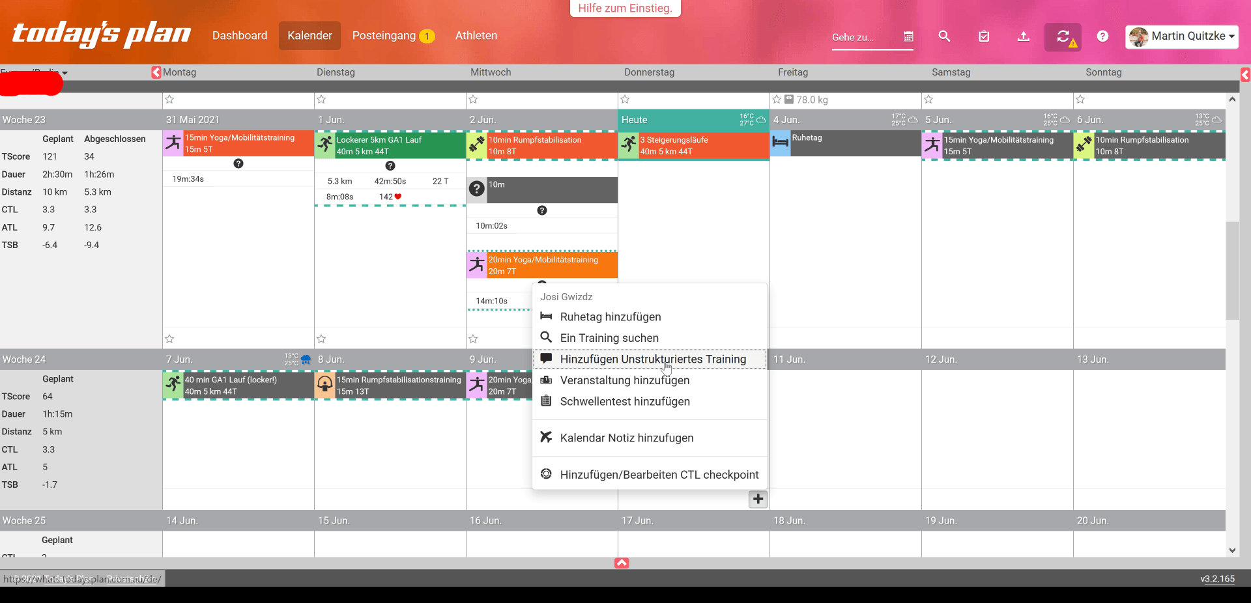The height and width of the screenshot is (603, 1251).
Task: Toggle the star above 6 Jun.
Action: coord(1080,100)
